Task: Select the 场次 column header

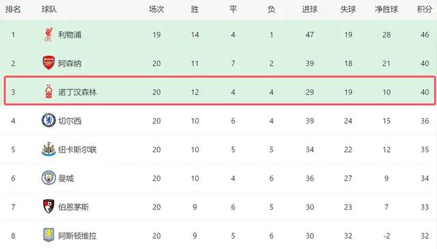Action: click(x=156, y=9)
